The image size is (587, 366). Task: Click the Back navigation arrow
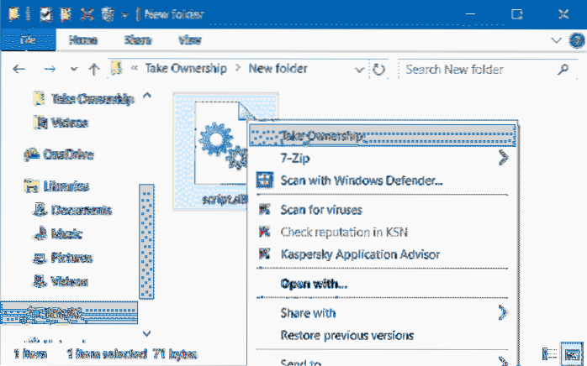pyautogui.click(x=19, y=69)
